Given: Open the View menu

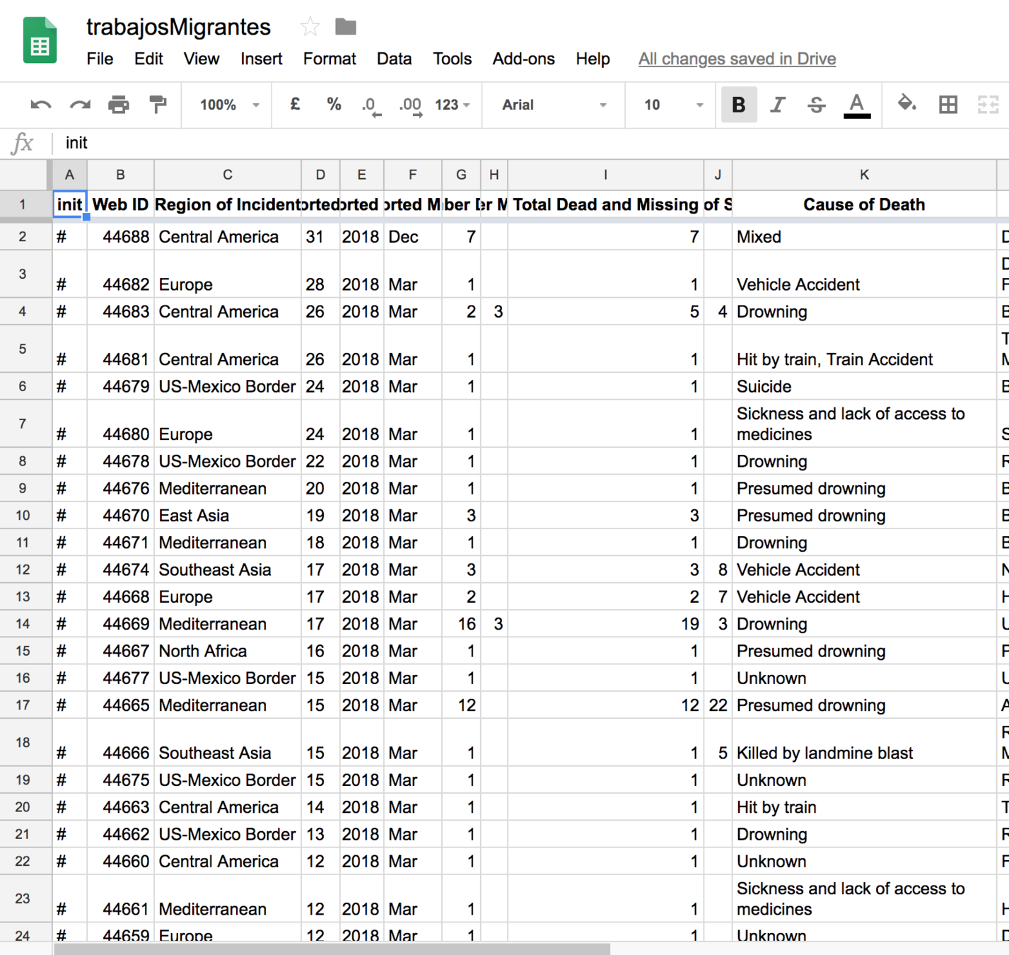Looking at the screenshot, I should 202,59.
